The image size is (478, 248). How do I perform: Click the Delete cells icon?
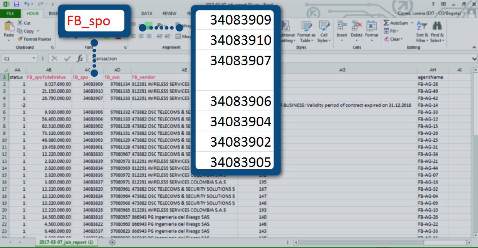click(x=357, y=27)
